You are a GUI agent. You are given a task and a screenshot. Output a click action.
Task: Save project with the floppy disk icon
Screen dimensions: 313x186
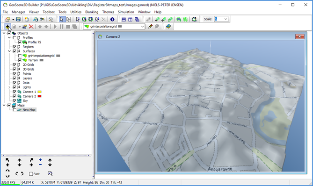[18, 19]
